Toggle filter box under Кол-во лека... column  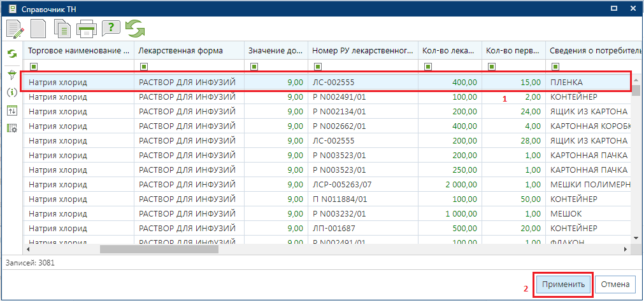(x=427, y=66)
